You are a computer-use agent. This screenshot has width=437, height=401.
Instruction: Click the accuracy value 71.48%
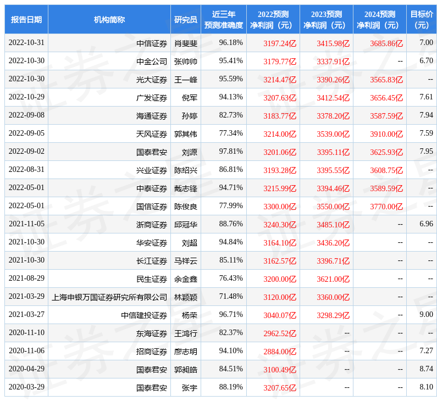(231, 296)
